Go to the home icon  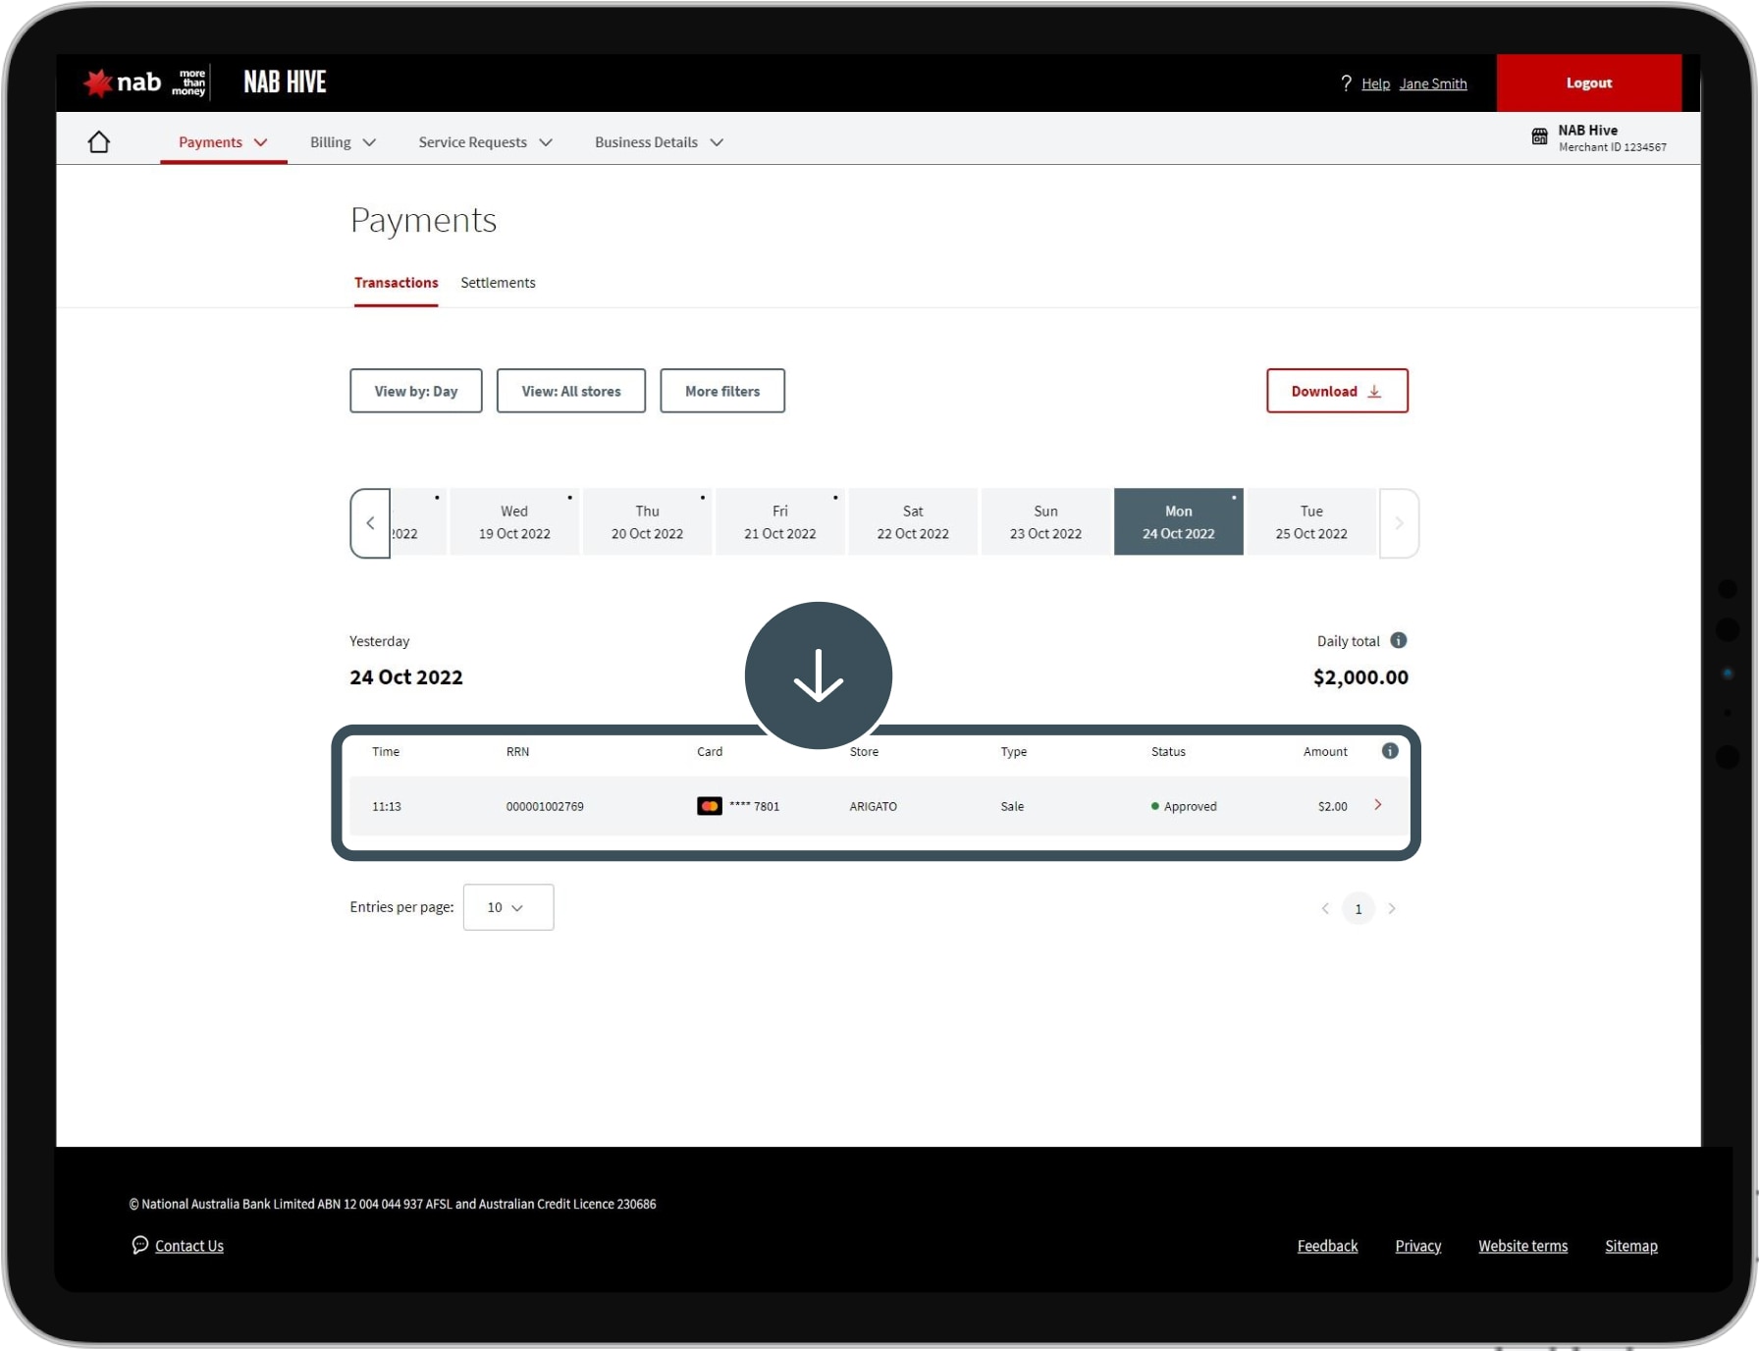[x=99, y=142]
